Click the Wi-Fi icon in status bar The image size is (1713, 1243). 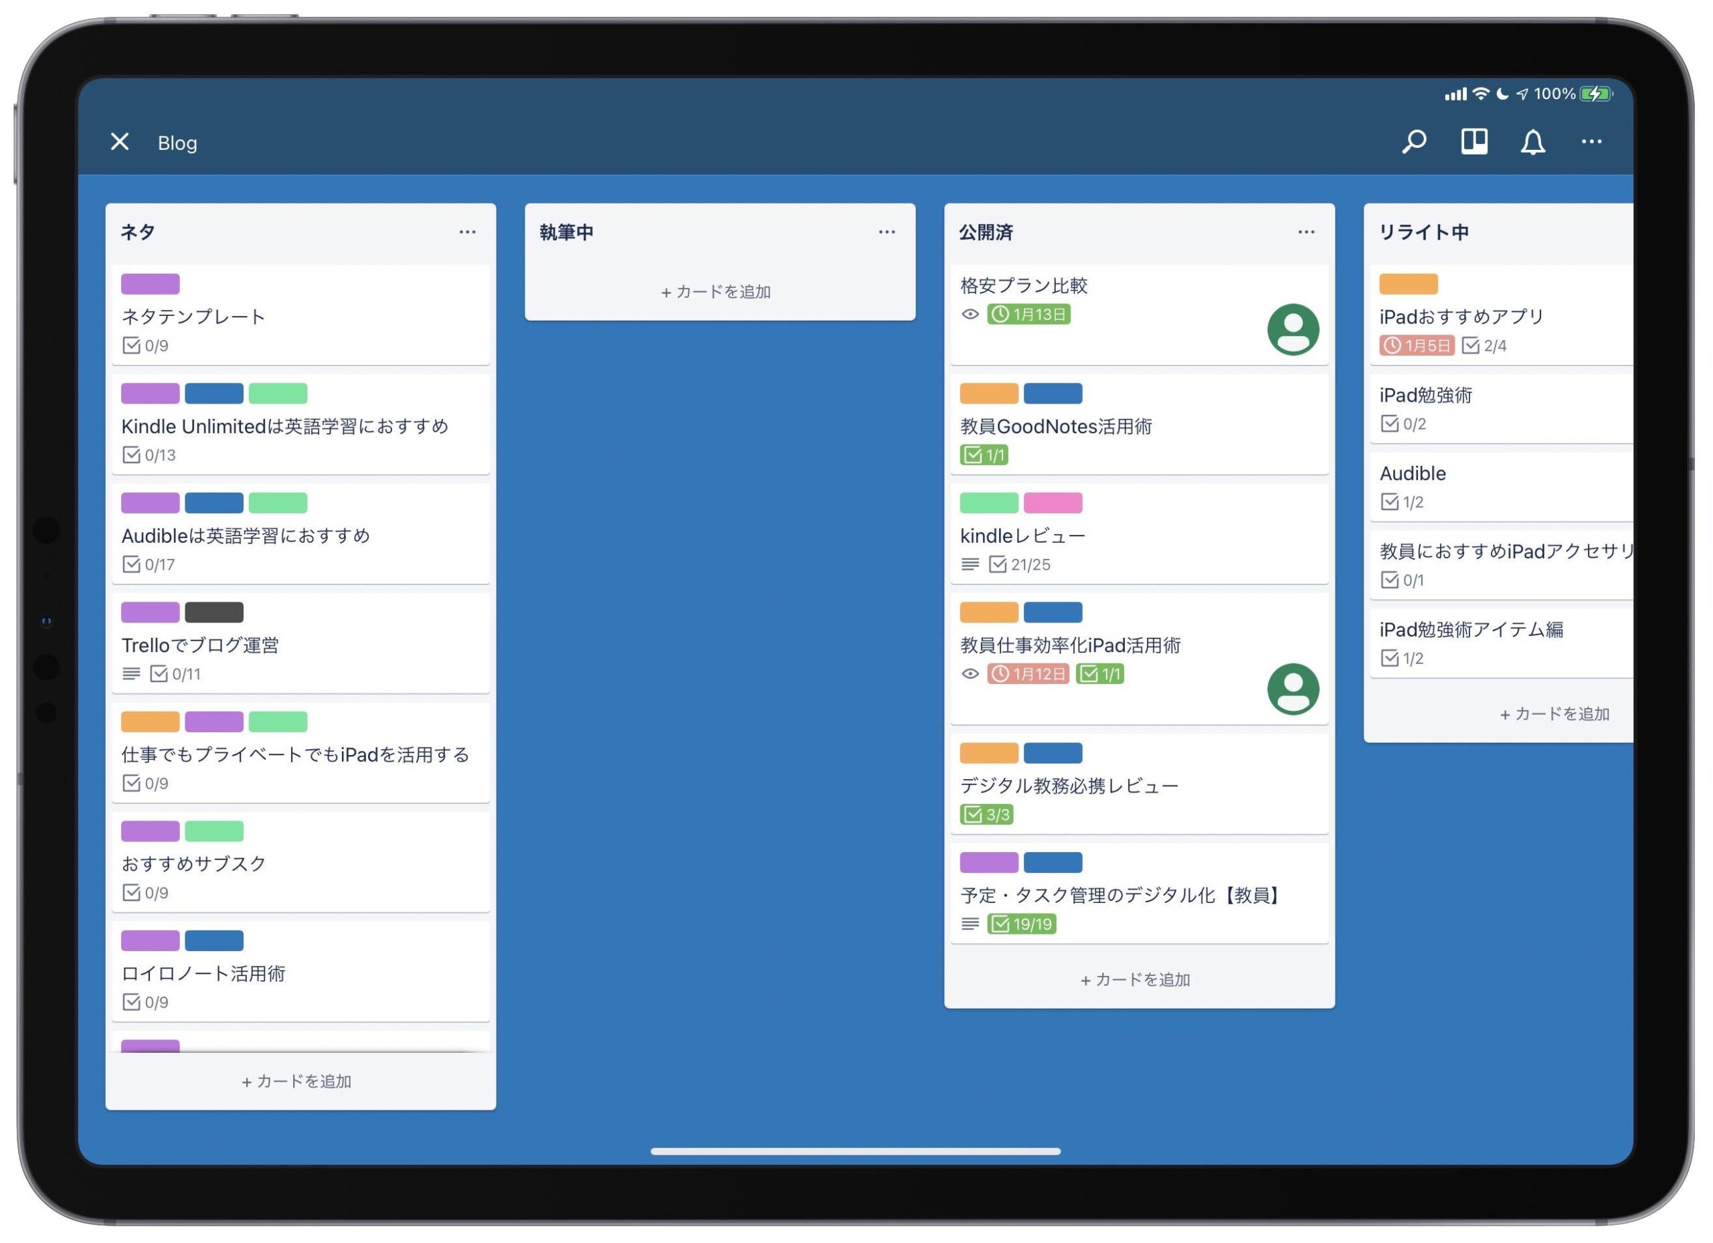point(1481,94)
